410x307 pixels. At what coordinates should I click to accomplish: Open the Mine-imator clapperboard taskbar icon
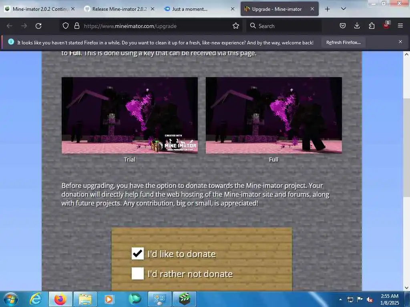[184, 299]
